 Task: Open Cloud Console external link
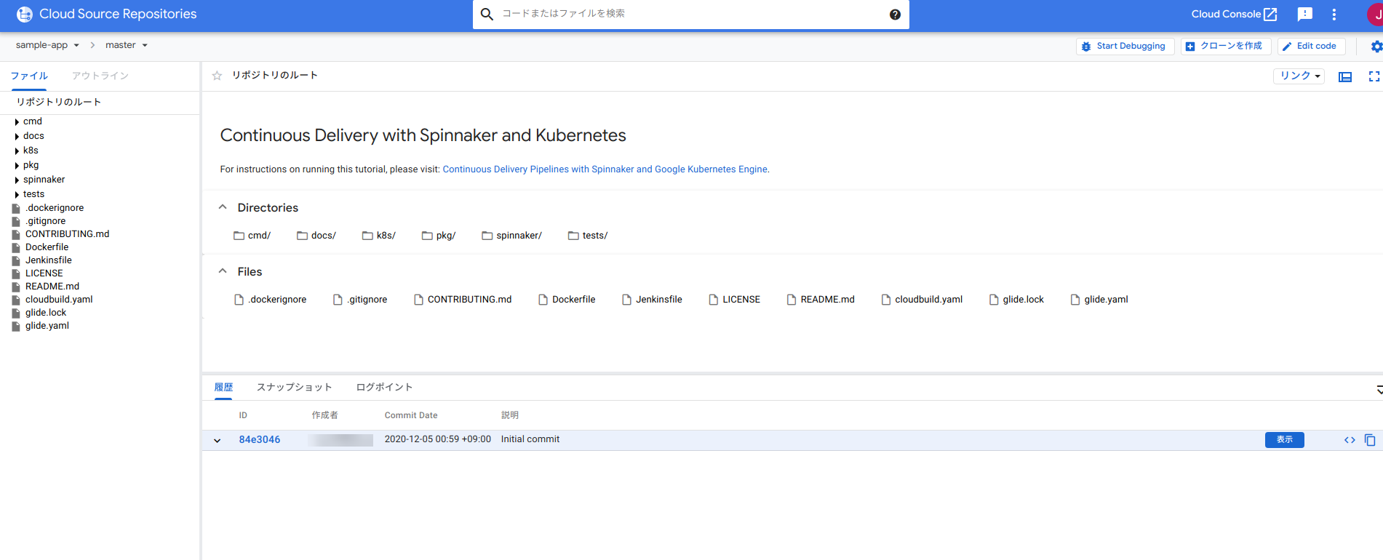pyautogui.click(x=1234, y=14)
